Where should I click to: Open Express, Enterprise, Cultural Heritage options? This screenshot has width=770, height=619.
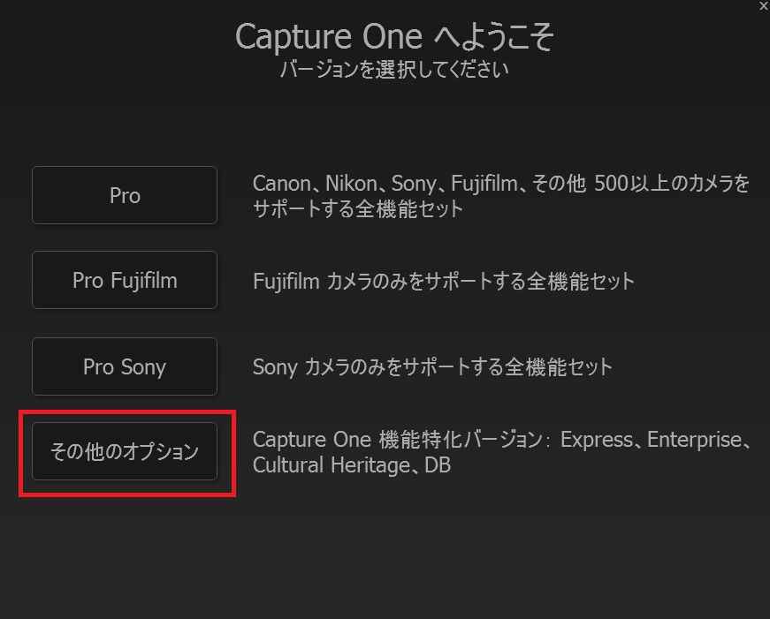coord(124,451)
